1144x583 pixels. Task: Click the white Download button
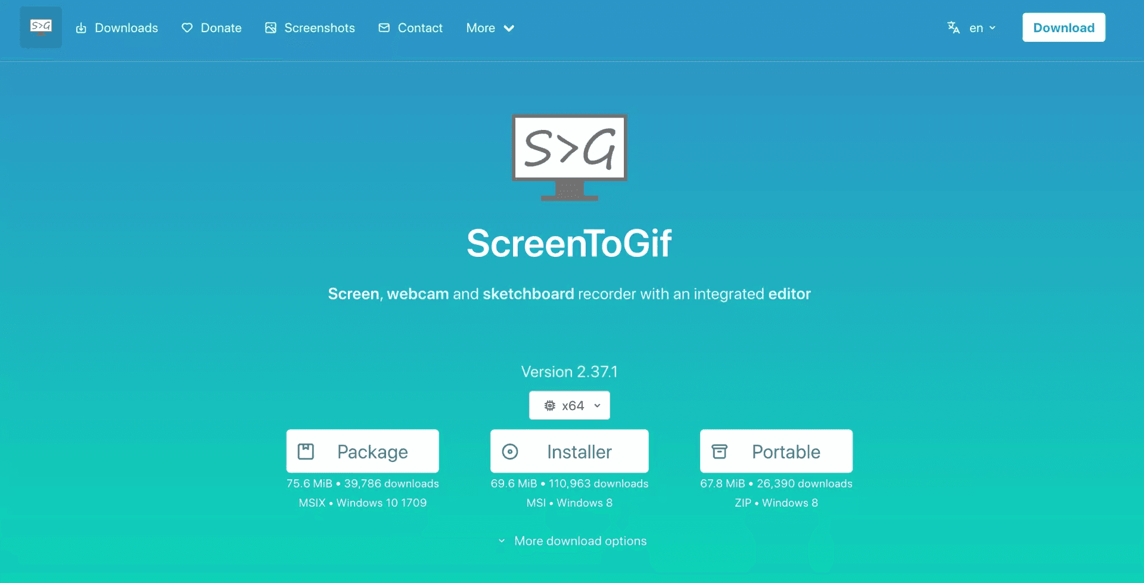point(1064,27)
